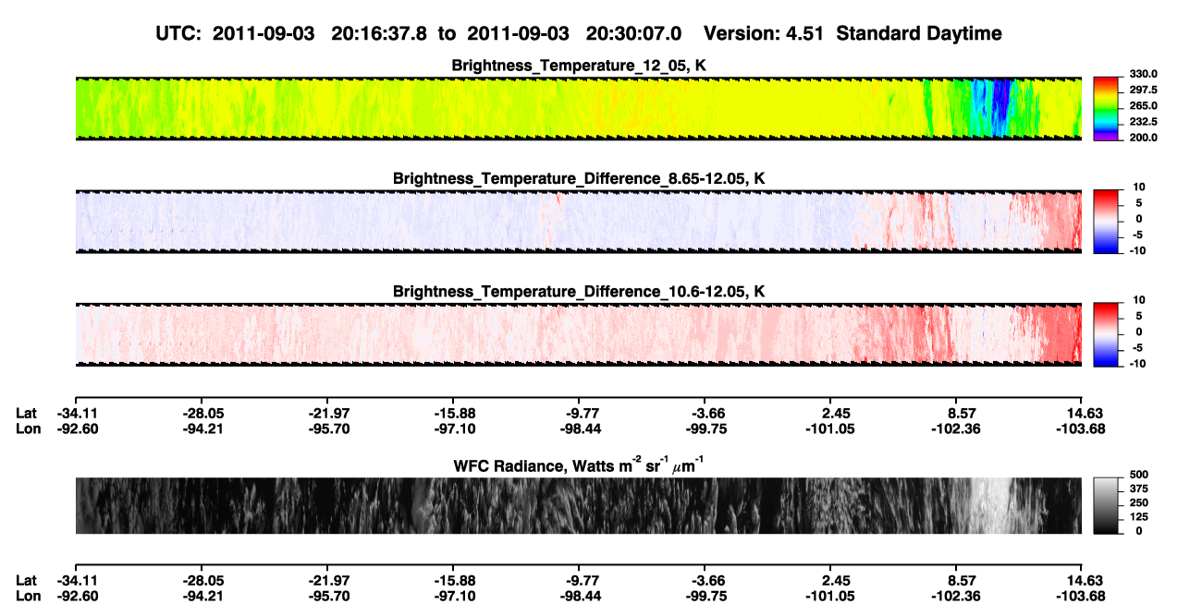Screen dimensions: 1202x616
Task: Click the 297.5 color bar label
Action: coord(1144,90)
